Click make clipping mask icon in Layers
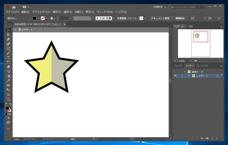 (x=202, y=138)
